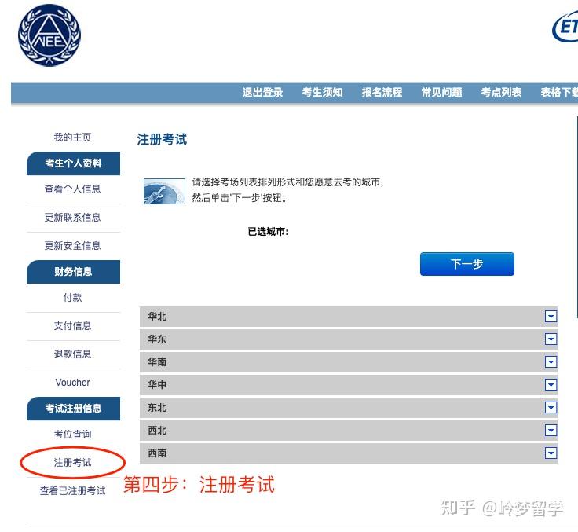Open 考生须知 in the top navigation
This screenshot has width=578, height=532.
point(322,92)
